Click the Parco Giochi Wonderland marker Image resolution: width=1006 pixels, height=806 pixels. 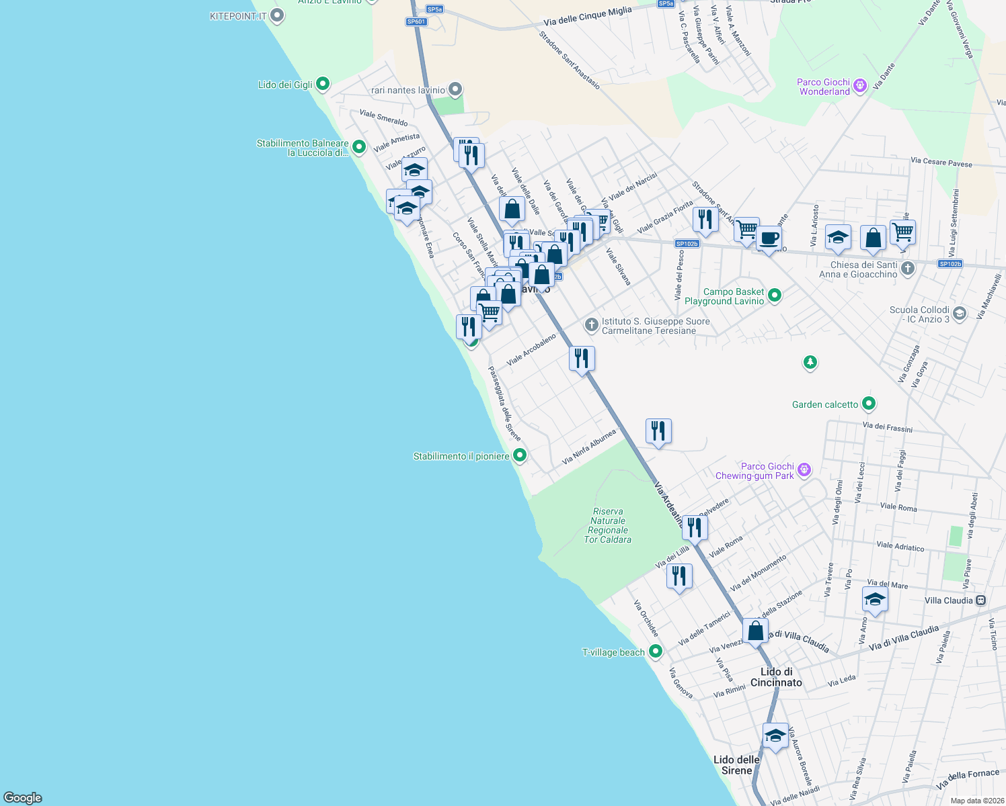859,86
